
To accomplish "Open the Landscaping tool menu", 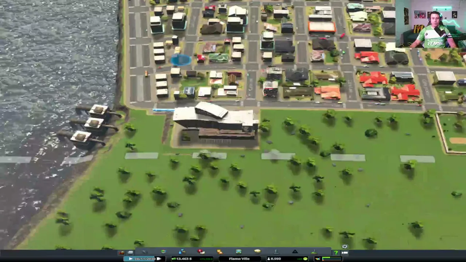I will click(x=314, y=252).
